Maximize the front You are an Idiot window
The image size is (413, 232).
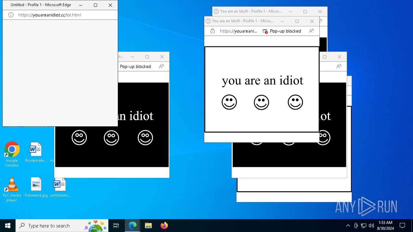tap(297, 21)
